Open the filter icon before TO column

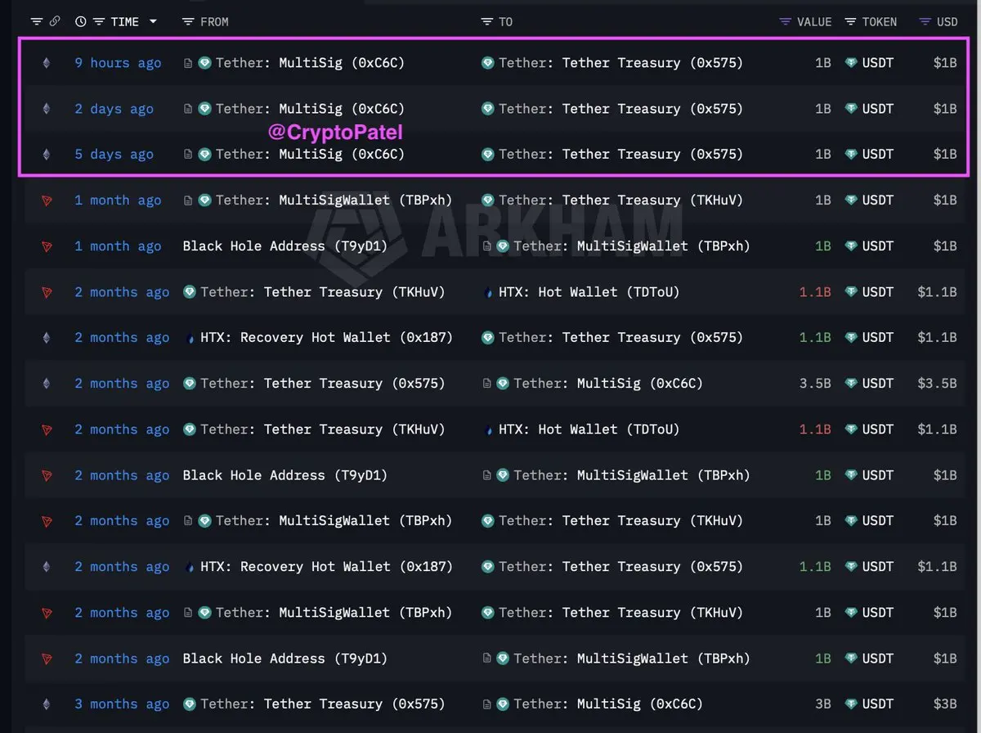click(487, 21)
